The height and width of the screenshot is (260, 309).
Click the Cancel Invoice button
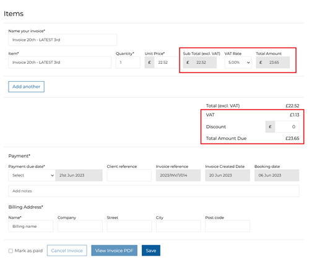[x=67, y=251]
